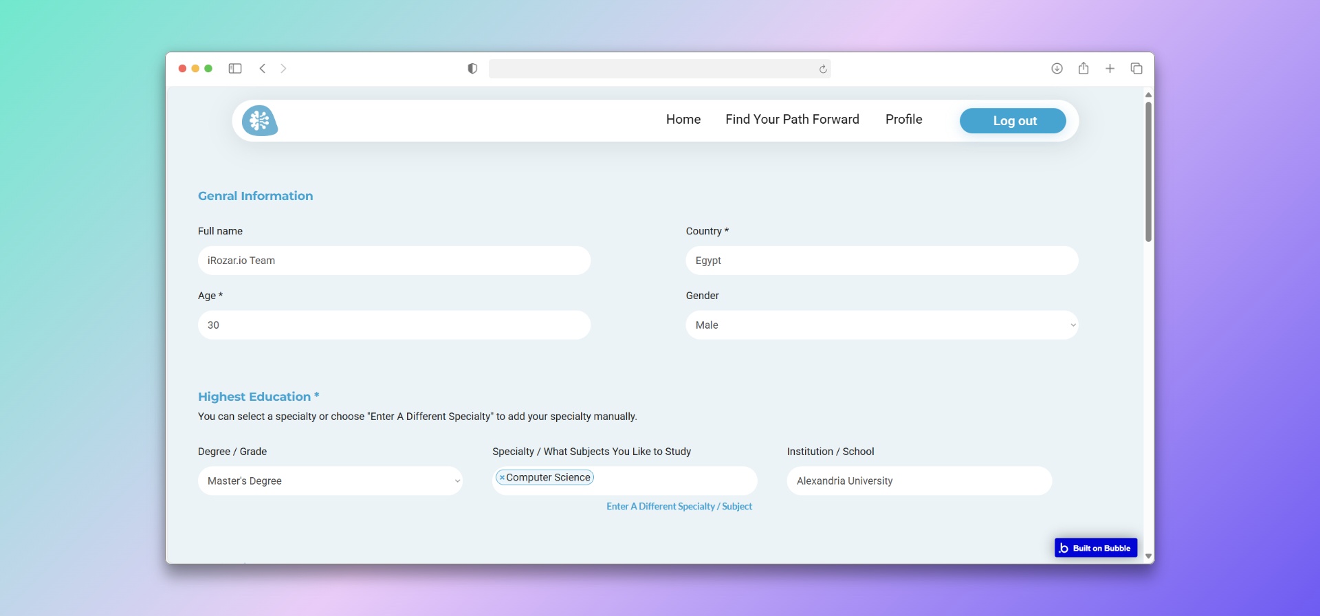The image size is (1320, 616).
Task: Navigate to Home menu item
Action: 683,120
